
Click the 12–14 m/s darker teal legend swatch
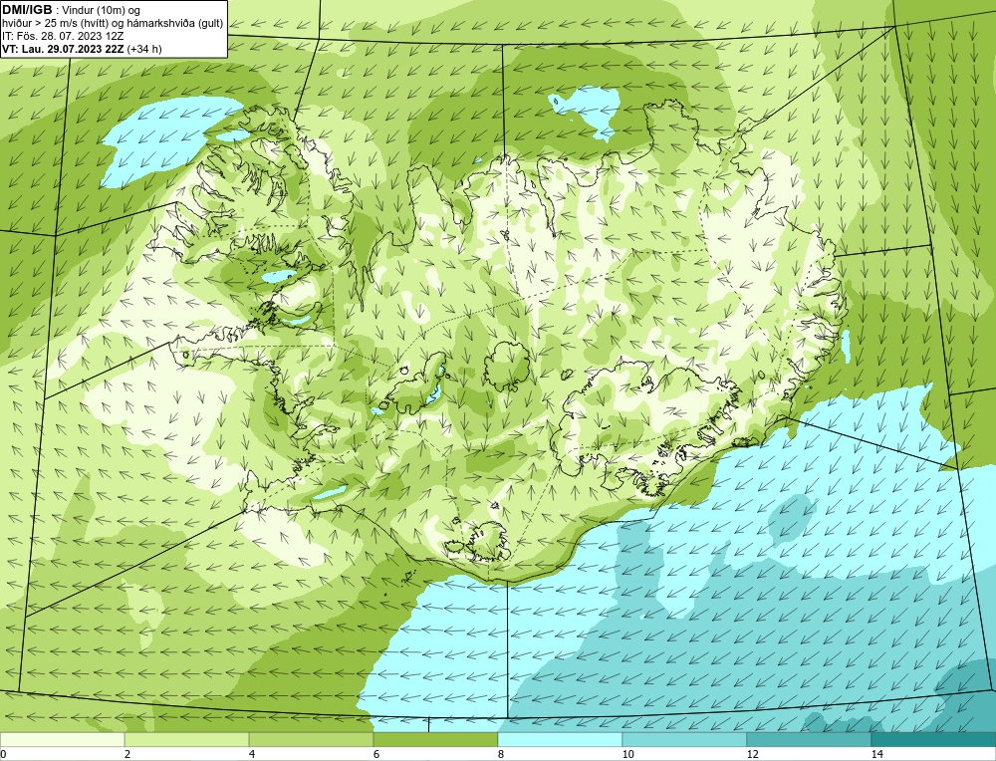(809, 739)
